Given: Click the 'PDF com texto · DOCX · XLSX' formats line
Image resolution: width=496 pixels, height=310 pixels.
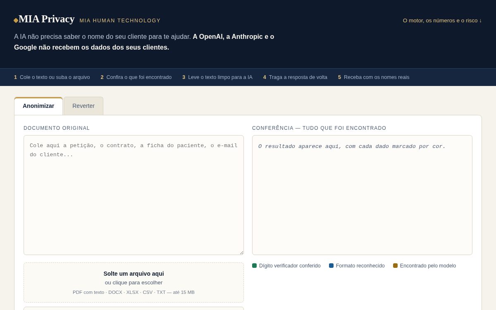Looking at the screenshot, I should [x=134, y=292].
